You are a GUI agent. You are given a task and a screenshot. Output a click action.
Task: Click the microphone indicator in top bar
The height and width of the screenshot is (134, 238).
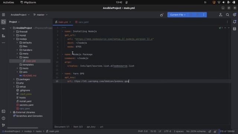[228, 2]
